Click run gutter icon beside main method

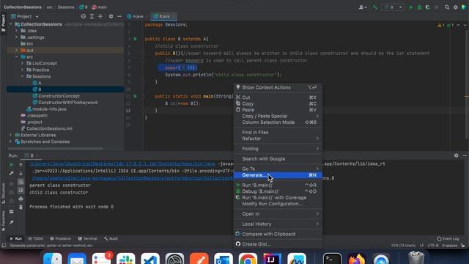(135, 96)
